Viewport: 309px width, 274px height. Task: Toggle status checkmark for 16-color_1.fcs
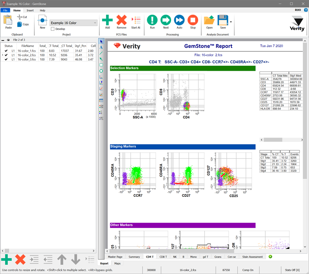[x=6, y=51]
